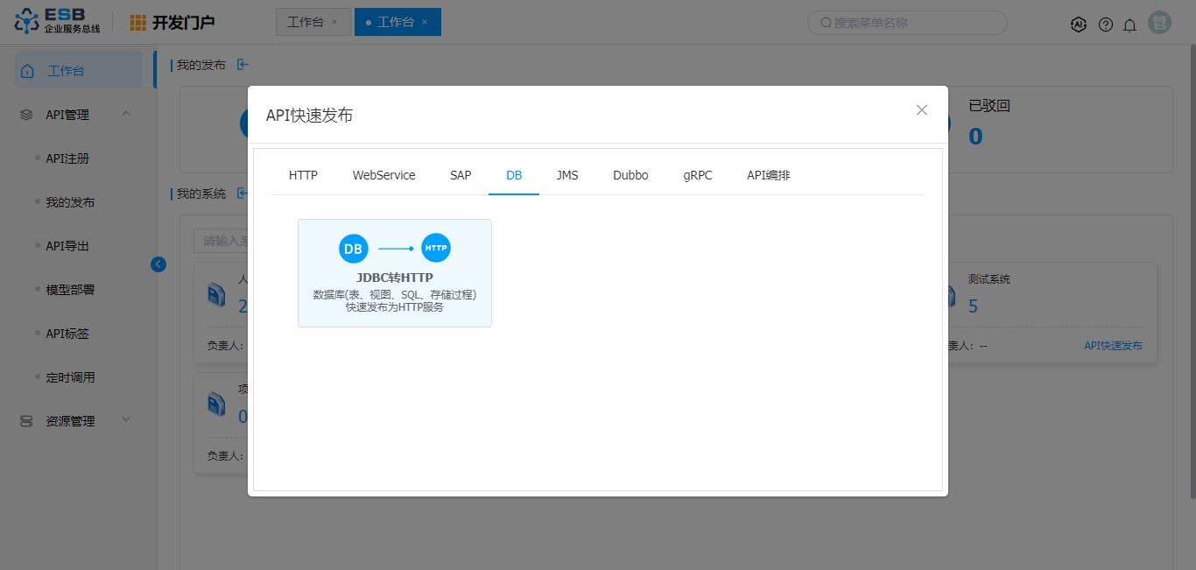1196x570 pixels.
Task: Collapse the API管理 menu
Action: pyautogui.click(x=126, y=114)
